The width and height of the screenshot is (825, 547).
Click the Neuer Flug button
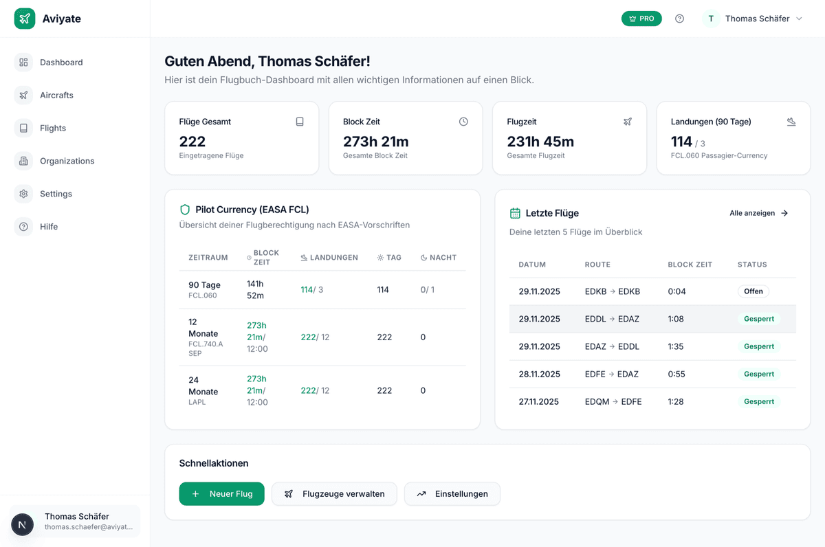tap(221, 493)
